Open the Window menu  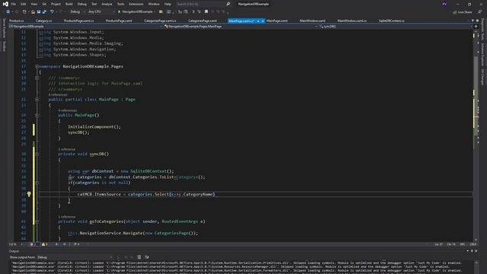pos(154,4)
